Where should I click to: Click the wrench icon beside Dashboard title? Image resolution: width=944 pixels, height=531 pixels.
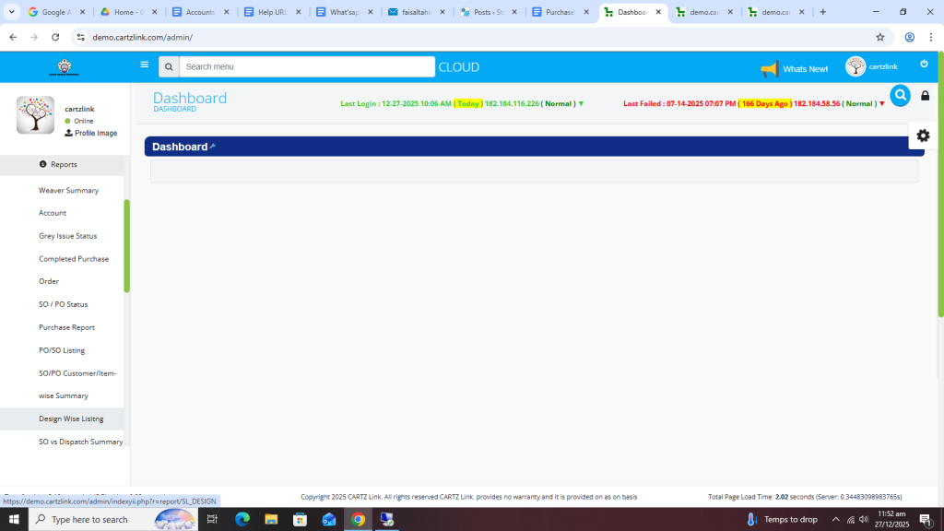pyautogui.click(x=213, y=147)
